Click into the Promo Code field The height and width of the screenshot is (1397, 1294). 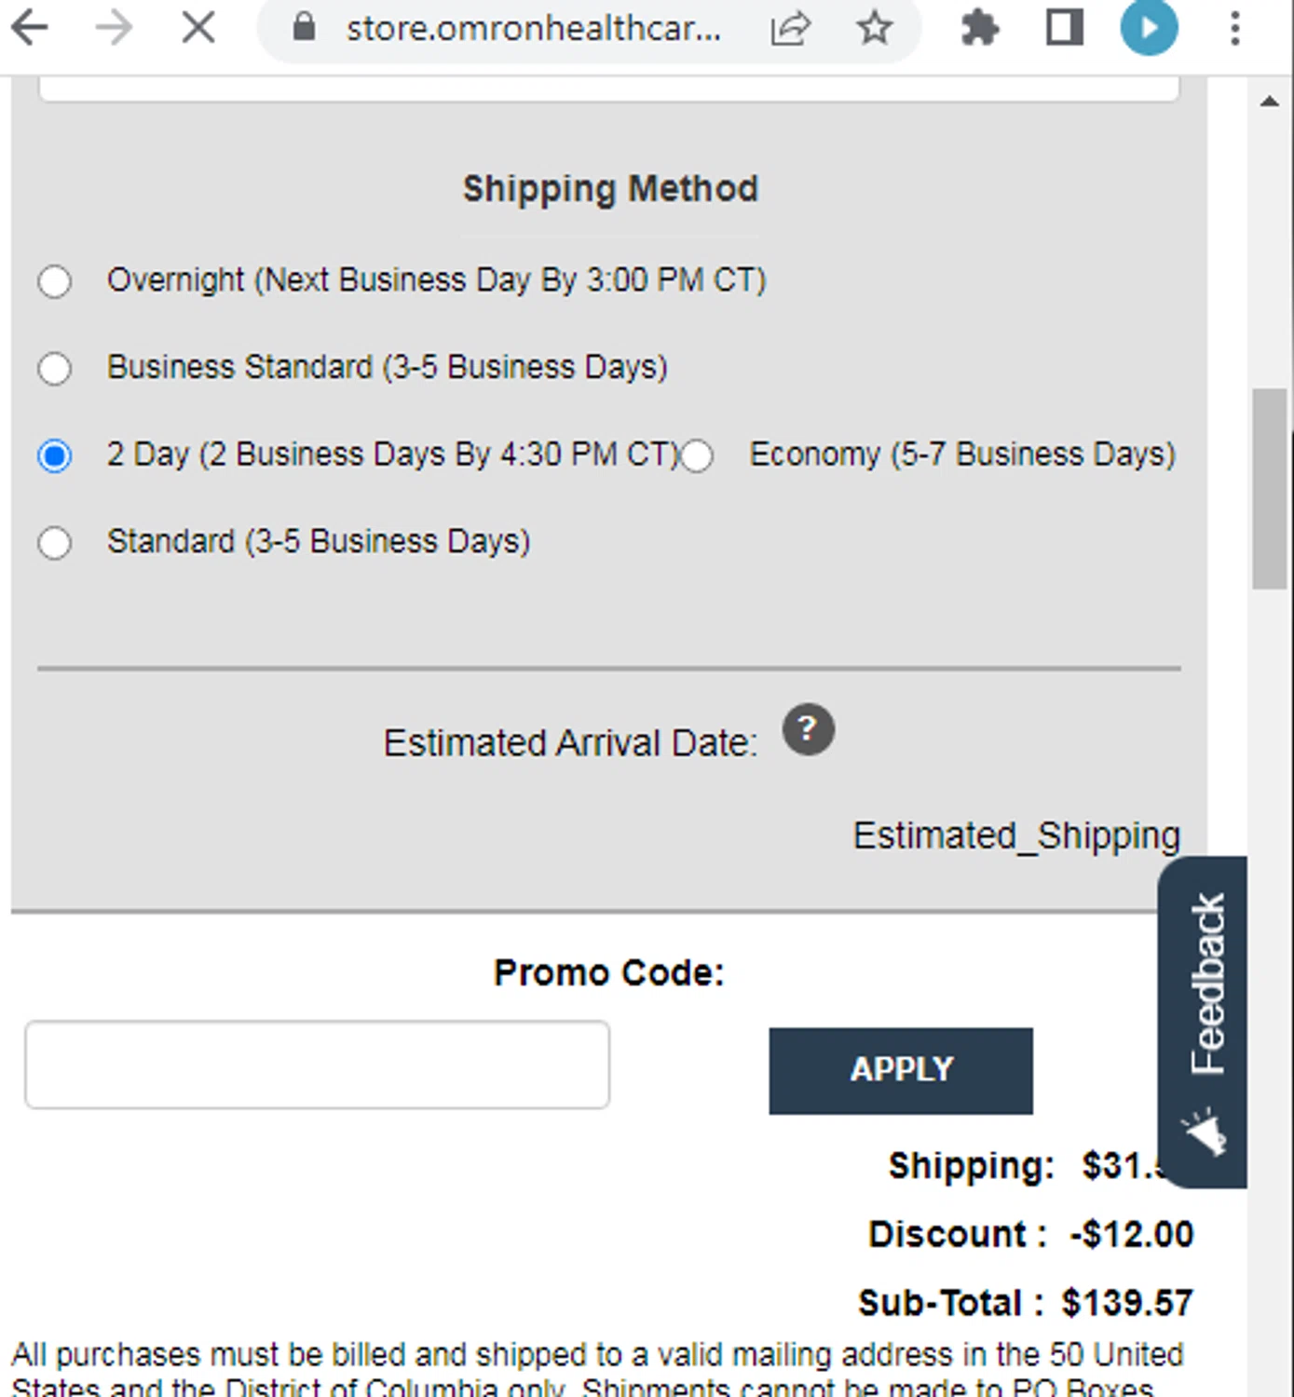coord(318,1065)
